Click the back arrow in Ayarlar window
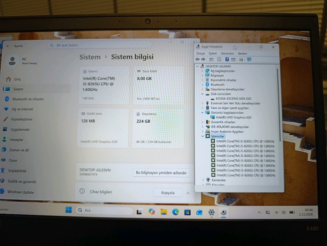 [x=8, y=46]
